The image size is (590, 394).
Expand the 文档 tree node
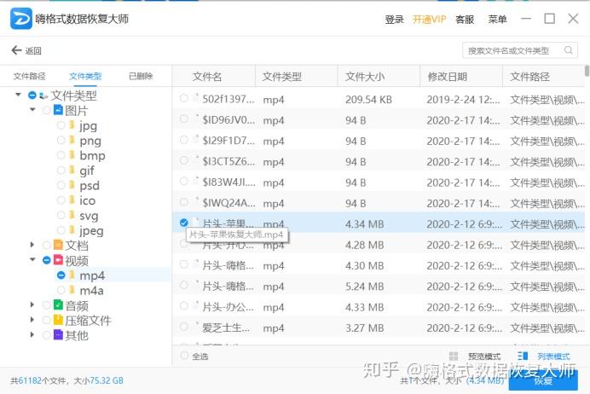click(32, 245)
